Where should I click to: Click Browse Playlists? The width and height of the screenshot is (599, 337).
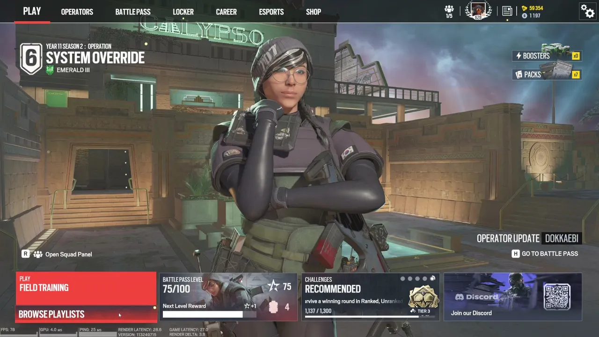86,314
